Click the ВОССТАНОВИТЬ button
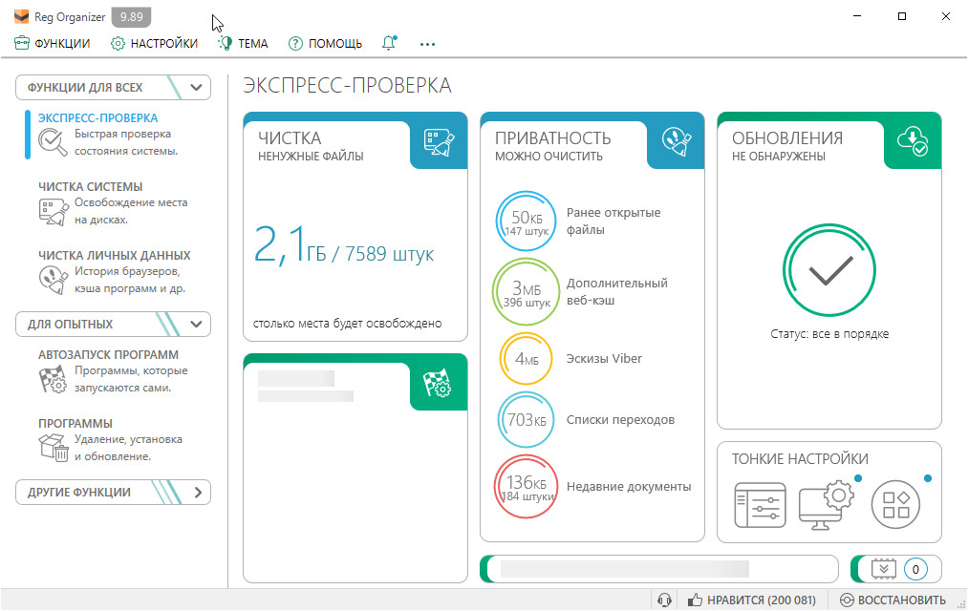The width and height of the screenshot is (968, 611). pos(893,600)
